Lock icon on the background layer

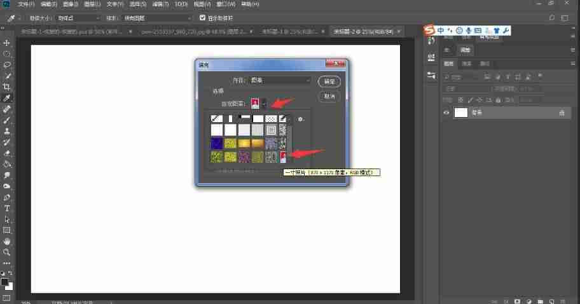point(562,113)
